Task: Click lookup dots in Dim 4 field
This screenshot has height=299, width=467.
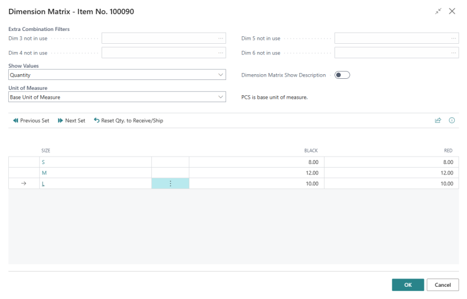Action: click(x=221, y=53)
